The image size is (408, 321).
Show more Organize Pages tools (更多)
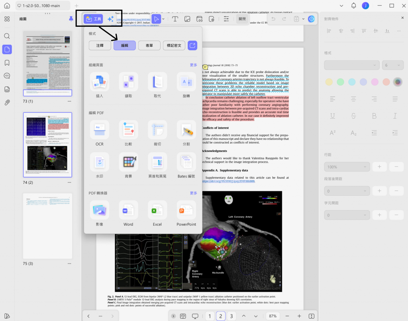[193, 65]
